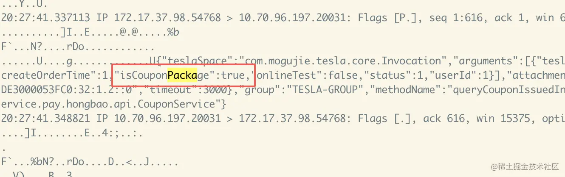Click second timestamp 20:27:41.348821
The height and width of the screenshot is (177, 565).
pos(46,119)
